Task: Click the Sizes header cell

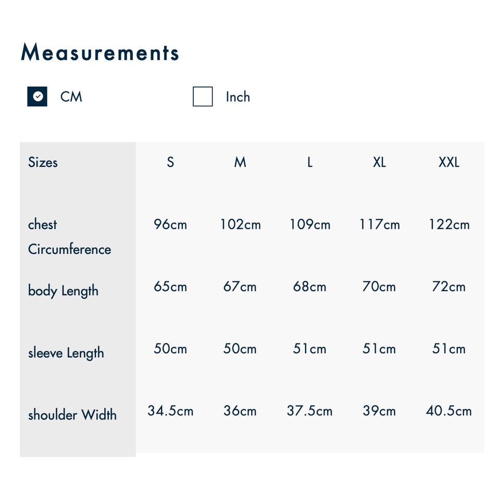Action: pyautogui.click(x=43, y=162)
